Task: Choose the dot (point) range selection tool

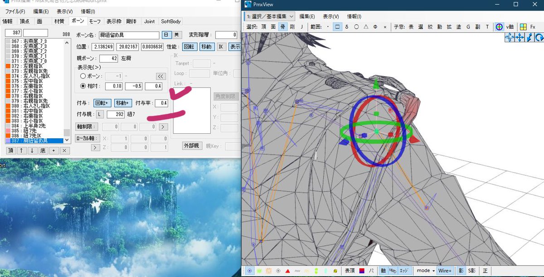Action: pos(328,27)
